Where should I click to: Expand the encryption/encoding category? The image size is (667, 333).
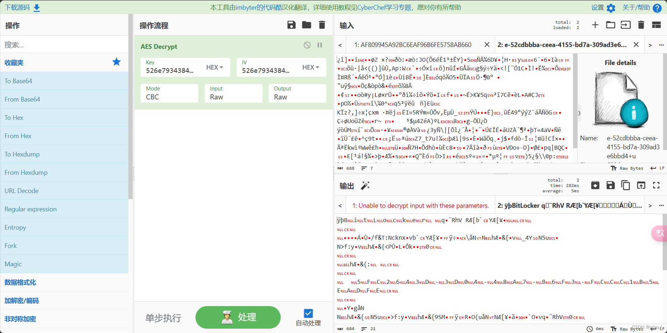click(64, 301)
